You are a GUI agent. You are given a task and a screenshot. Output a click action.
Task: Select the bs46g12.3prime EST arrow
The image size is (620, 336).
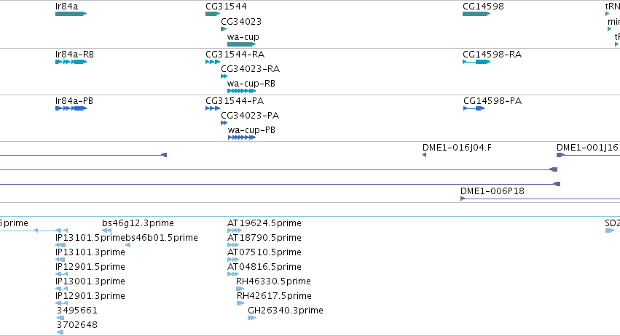tap(107, 231)
